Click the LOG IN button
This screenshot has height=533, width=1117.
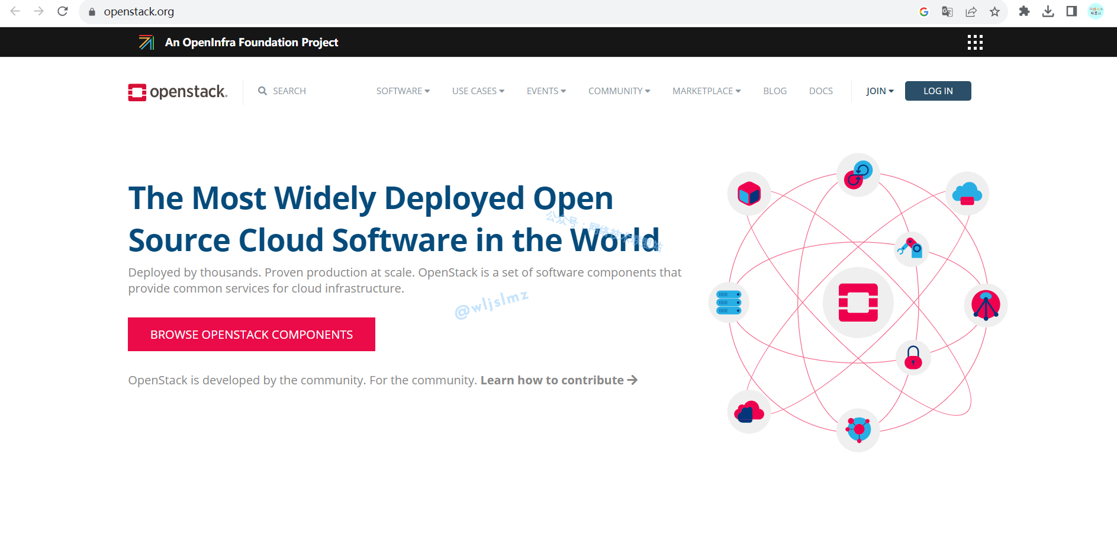point(938,91)
